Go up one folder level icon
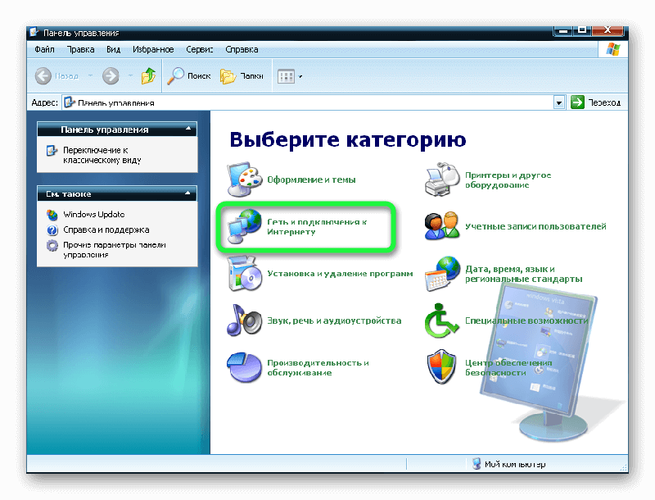655x500 pixels. pos(148,76)
